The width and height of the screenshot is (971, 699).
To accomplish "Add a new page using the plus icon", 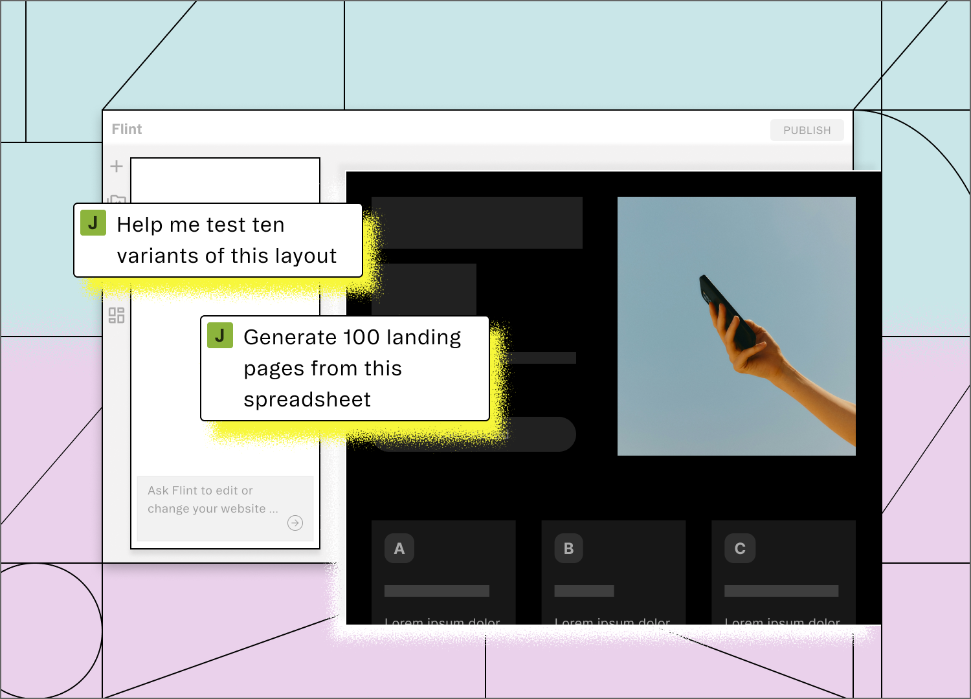I will [117, 166].
